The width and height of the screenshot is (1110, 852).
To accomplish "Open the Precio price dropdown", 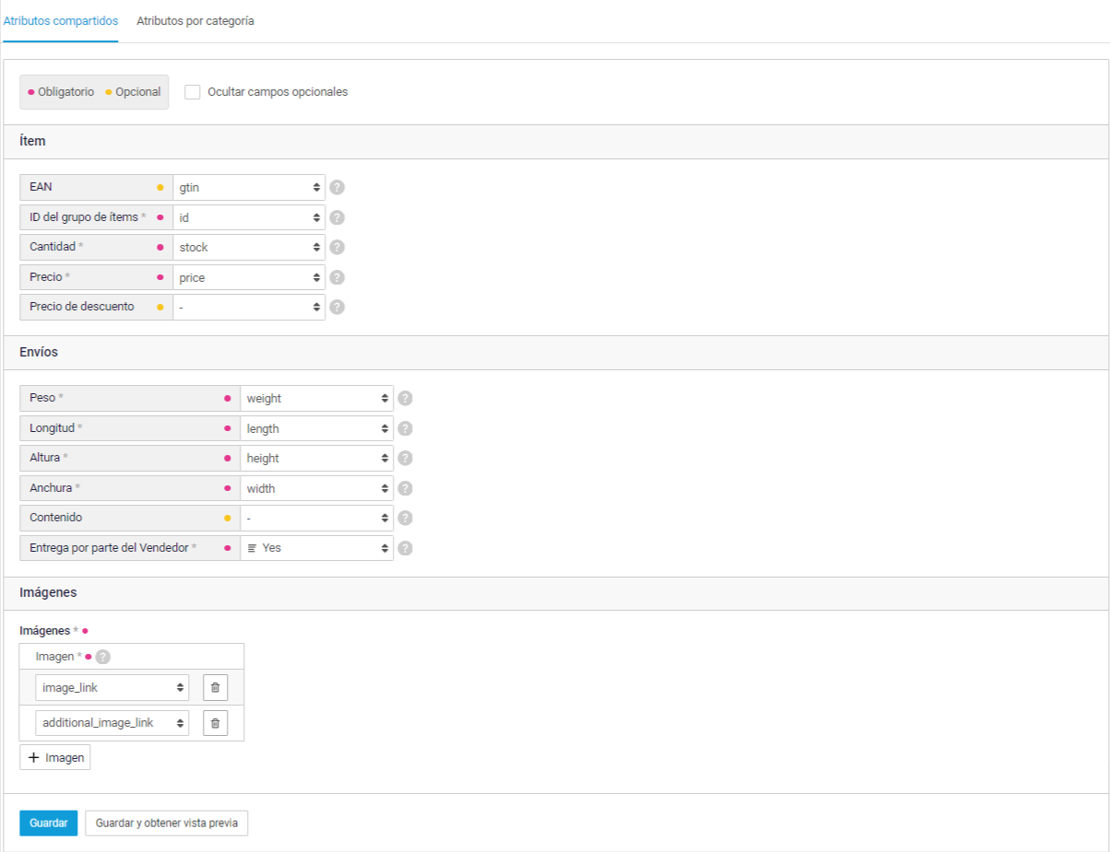I will coord(249,277).
